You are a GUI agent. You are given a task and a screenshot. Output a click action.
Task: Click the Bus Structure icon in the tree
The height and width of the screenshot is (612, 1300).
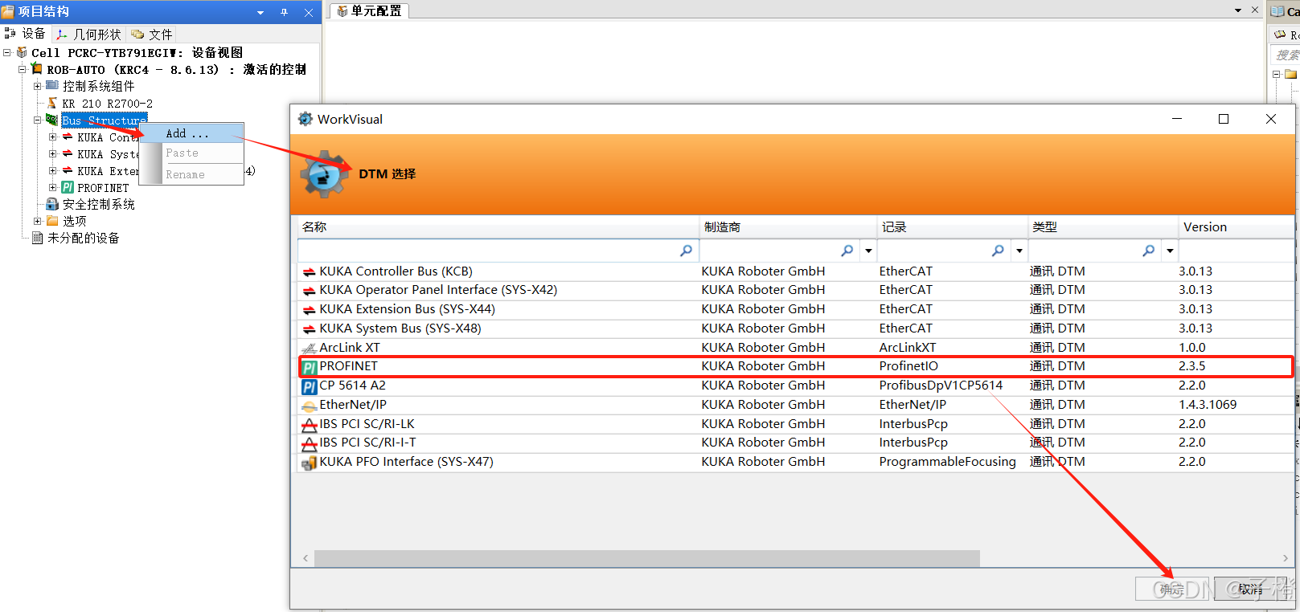pos(52,120)
